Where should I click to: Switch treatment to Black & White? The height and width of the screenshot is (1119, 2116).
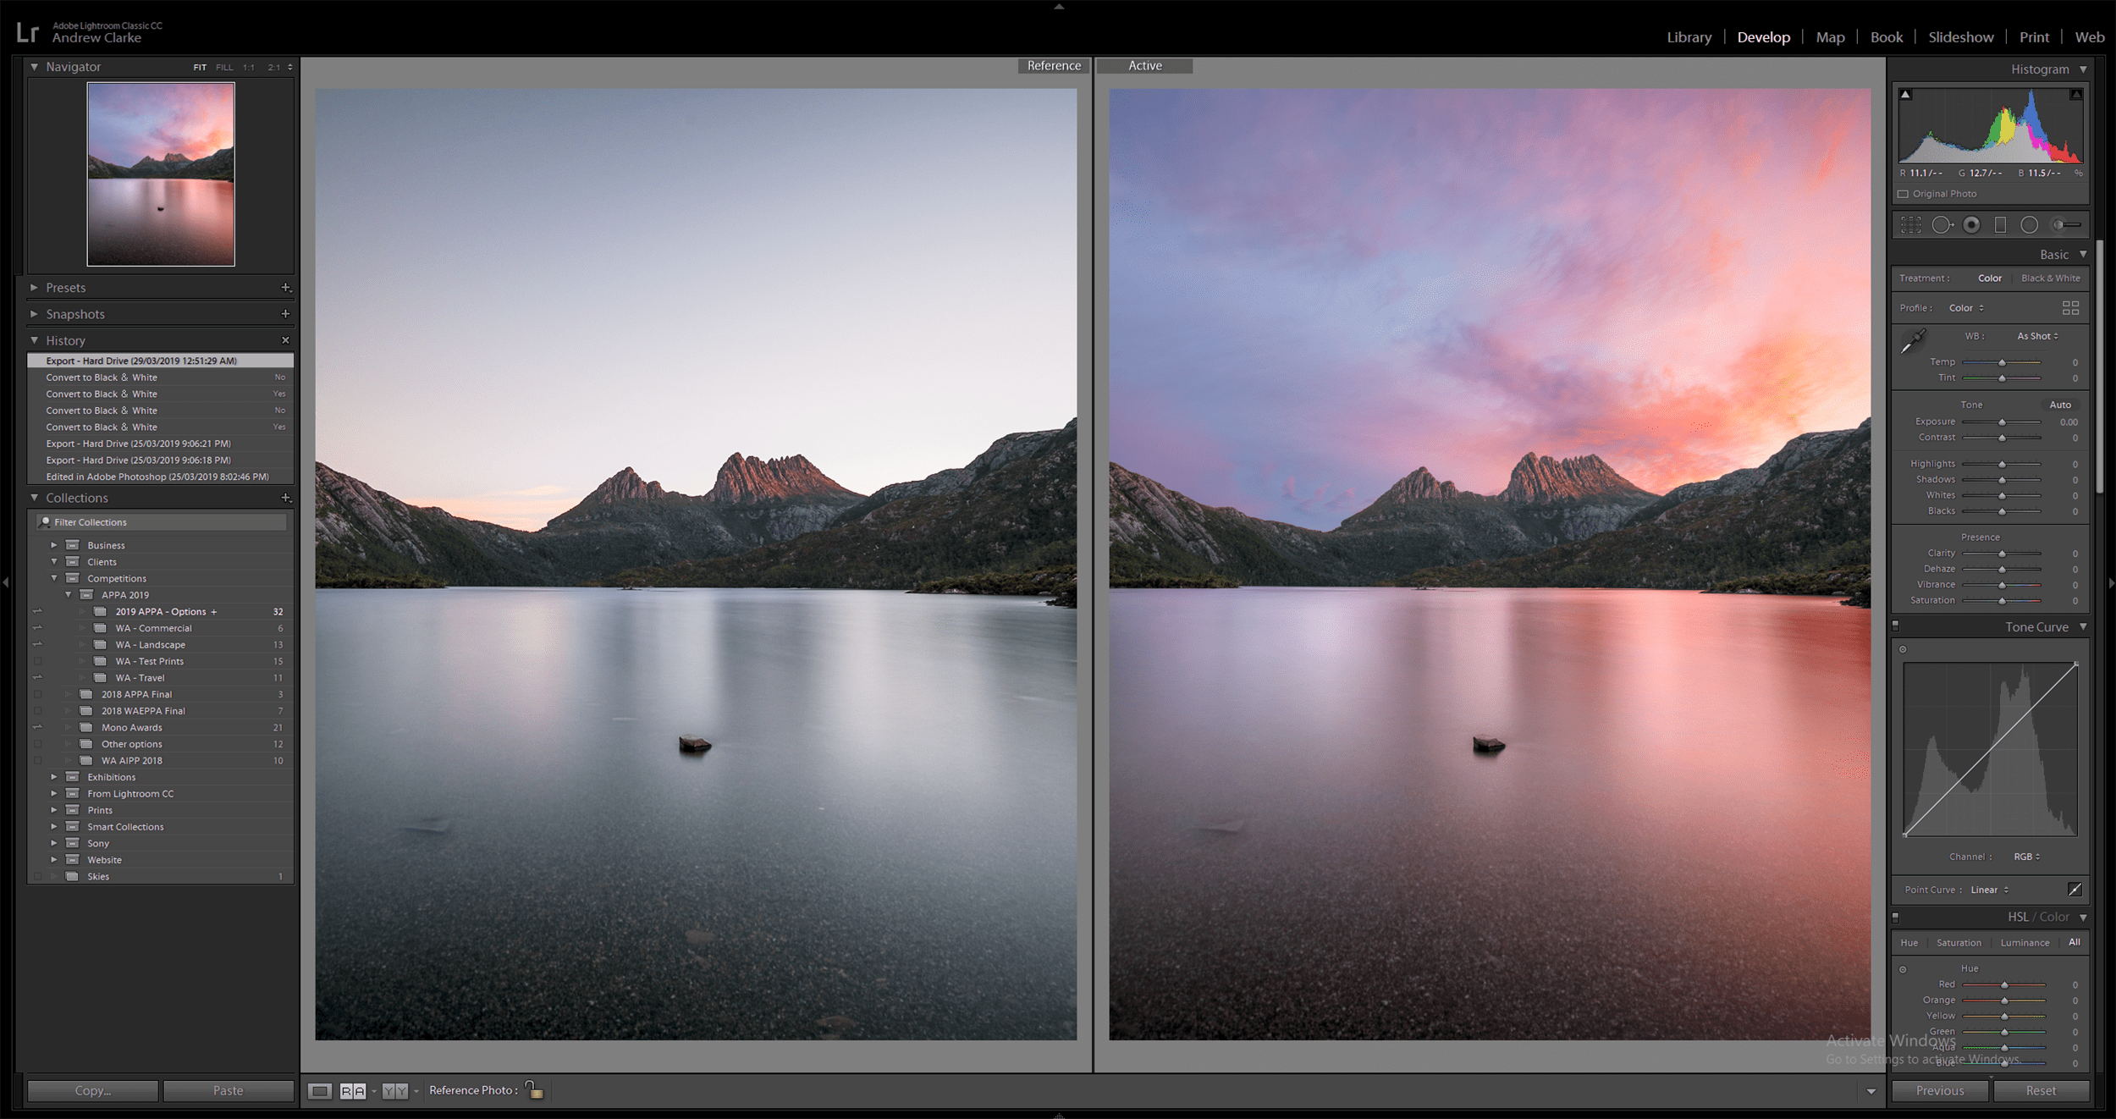(x=2050, y=278)
